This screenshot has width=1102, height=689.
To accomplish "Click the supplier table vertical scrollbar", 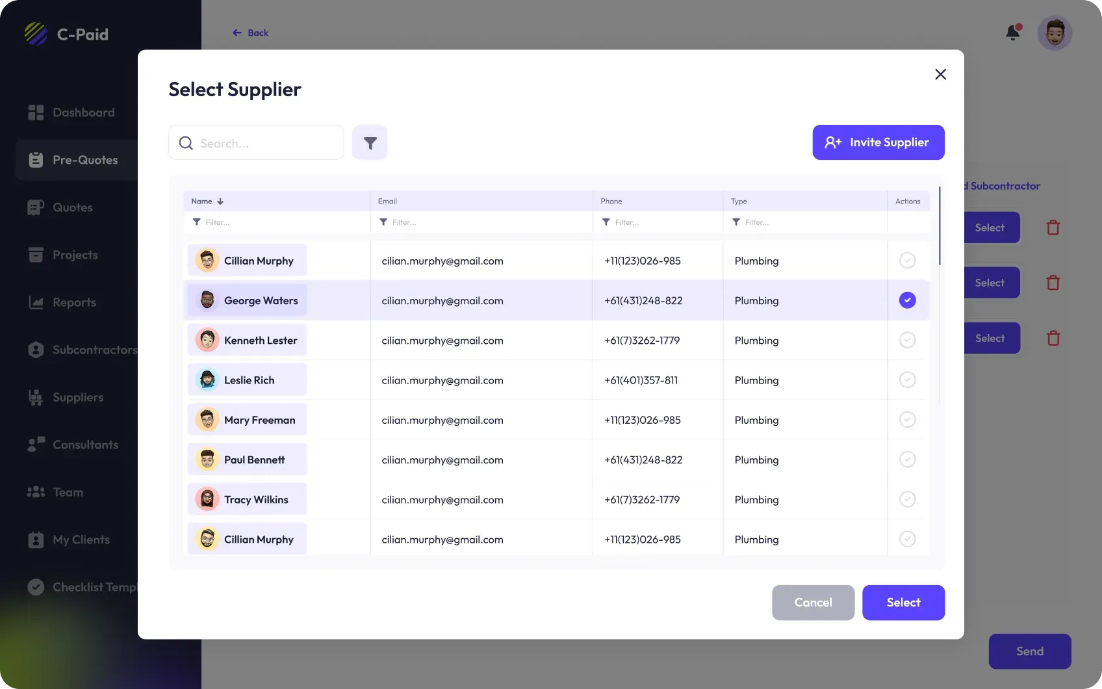I will coord(940,227).
